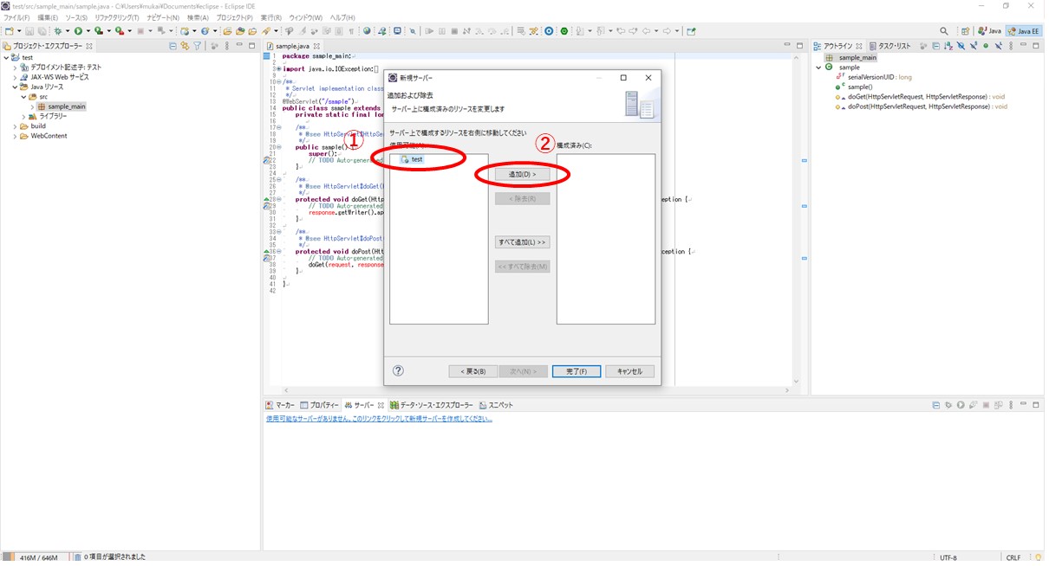Minimize the Project Explorer panel
Image resolution: width=1049 pixels, height=566 pixels.
point(239,46)
